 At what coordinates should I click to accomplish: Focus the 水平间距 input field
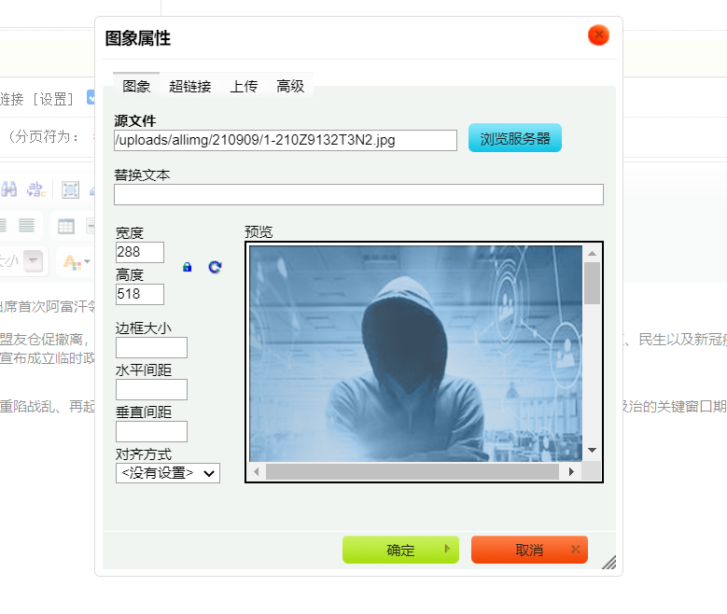point(151,389)
